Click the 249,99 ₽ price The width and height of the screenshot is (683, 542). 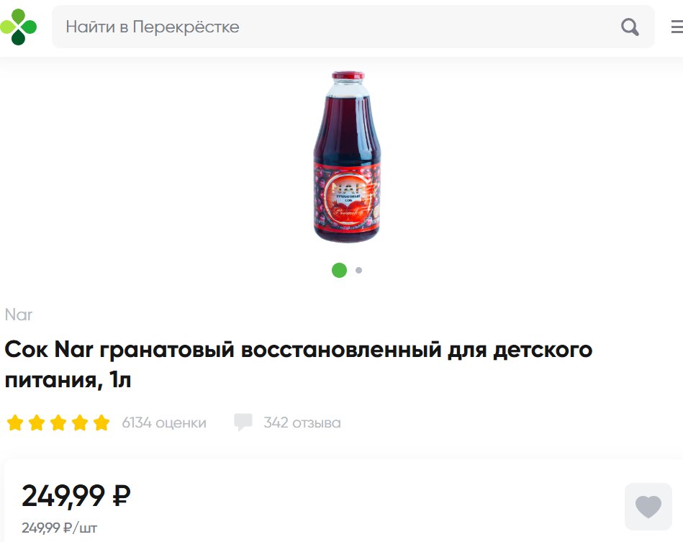pos(76,495)
